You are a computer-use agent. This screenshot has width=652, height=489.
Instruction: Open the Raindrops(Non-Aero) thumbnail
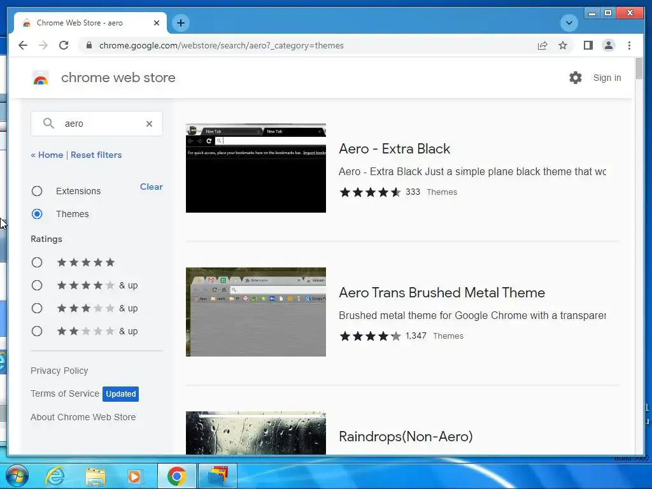[x=256, y=433]
